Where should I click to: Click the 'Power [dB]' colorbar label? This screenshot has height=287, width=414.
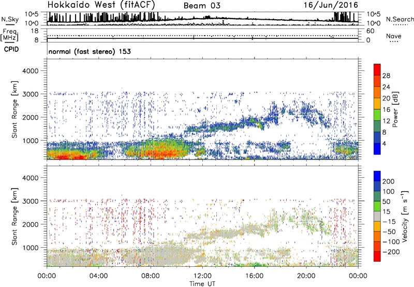(395, 109)
